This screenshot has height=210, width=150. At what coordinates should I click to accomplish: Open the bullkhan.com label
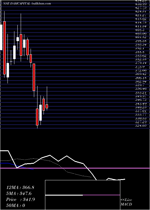(x=41, y=4)
